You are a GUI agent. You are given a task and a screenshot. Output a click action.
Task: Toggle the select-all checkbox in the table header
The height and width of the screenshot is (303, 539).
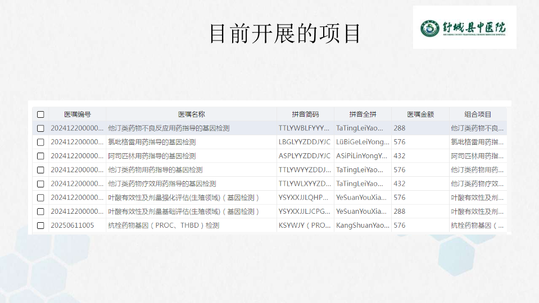[40, 114]
